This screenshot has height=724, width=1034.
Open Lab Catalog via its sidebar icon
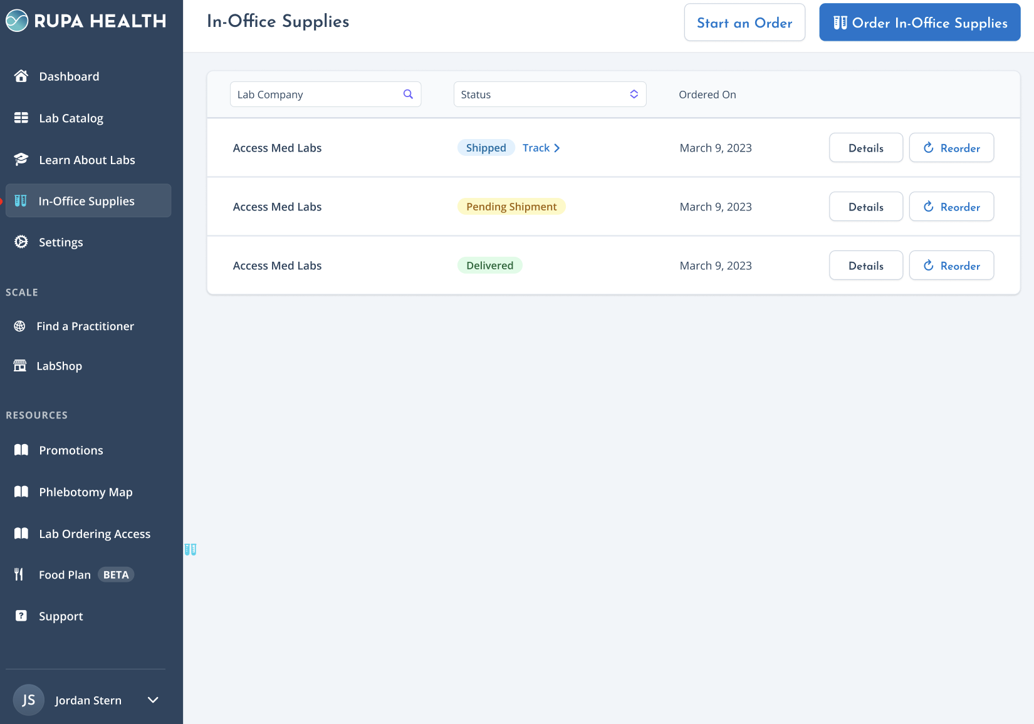[x=21, y=118]
